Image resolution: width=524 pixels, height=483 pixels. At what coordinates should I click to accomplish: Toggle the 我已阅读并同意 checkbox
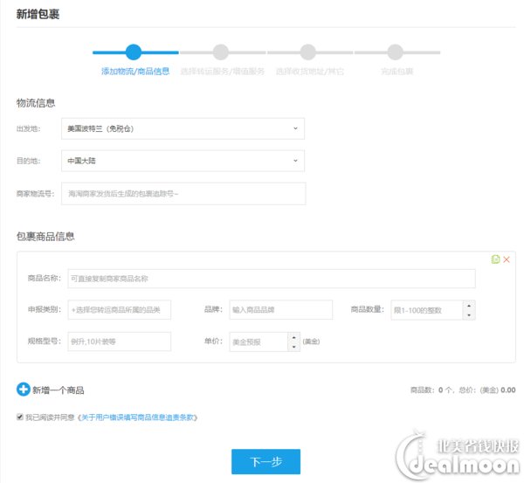20,417
